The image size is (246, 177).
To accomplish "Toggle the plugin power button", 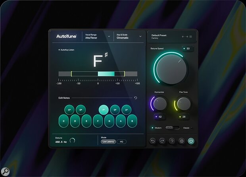I will click(x=191, y=141).
